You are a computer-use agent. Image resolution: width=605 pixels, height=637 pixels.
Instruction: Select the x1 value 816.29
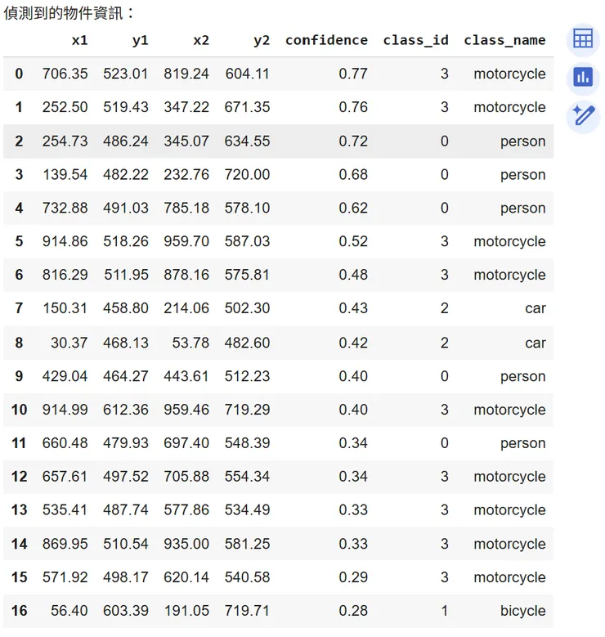click(65, 275)
